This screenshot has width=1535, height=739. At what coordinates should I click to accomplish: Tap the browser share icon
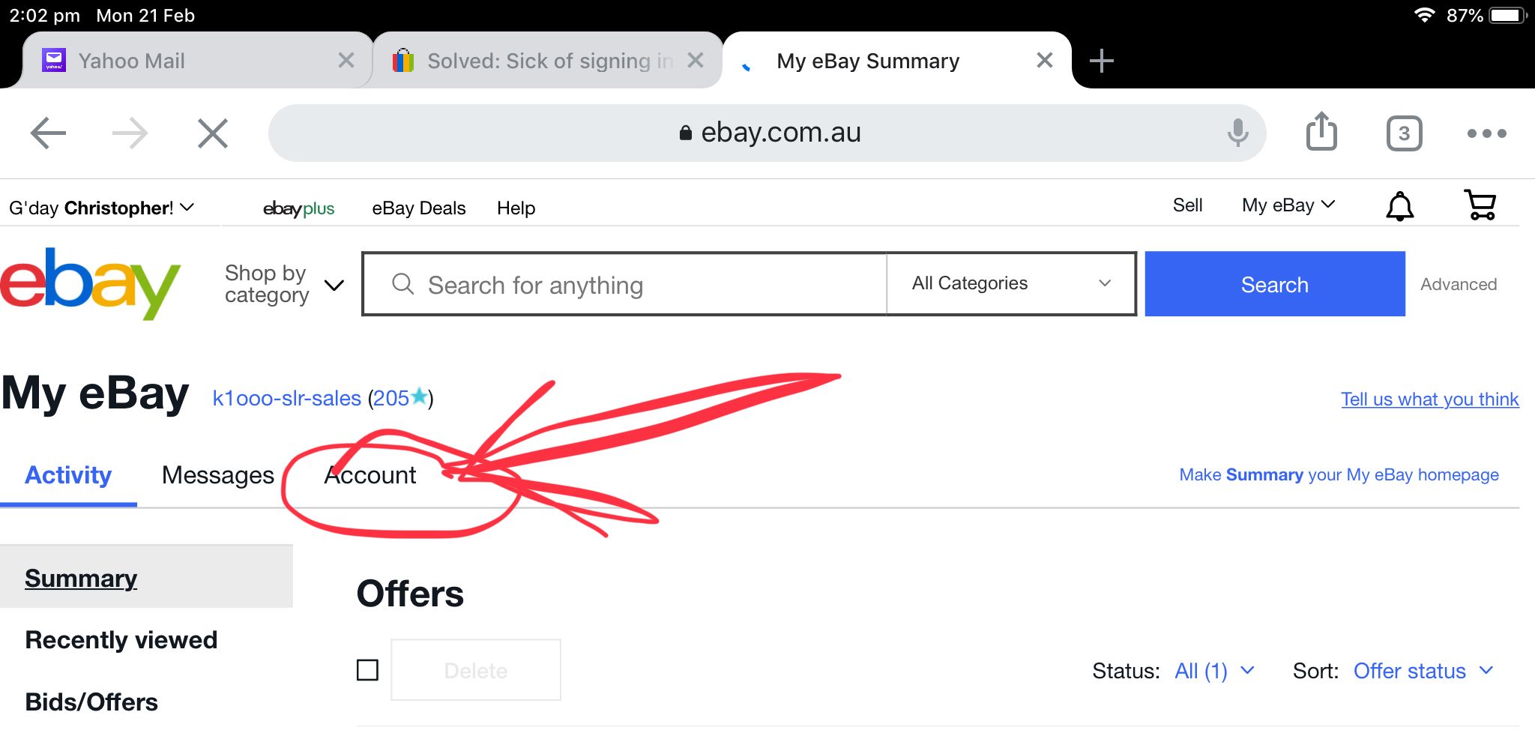pyautogui.click(x=1321, y=132)
